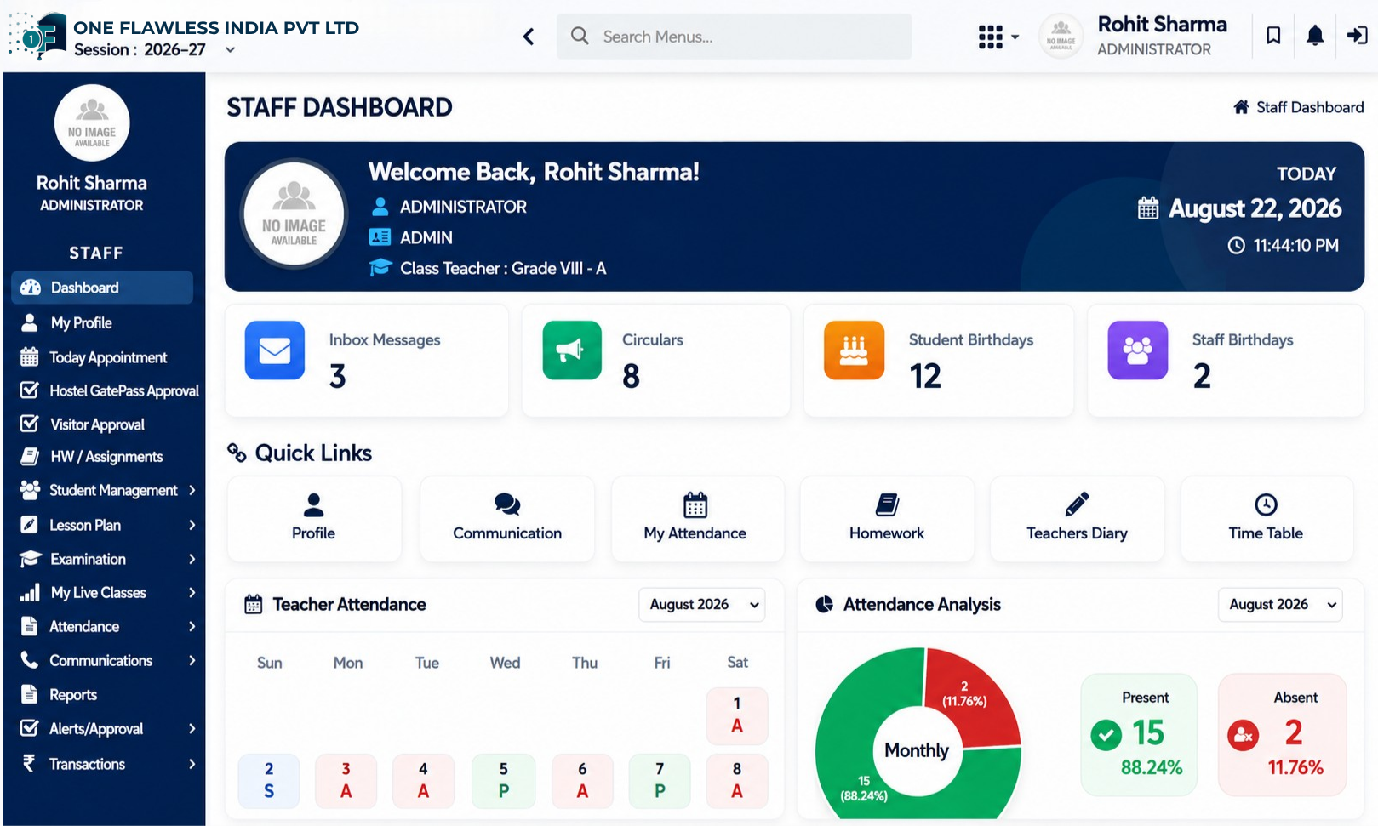Open the sidebar Dashboard menu item
Image resolution: width=1378 pixels, height=826 pixels.
coord(102,288)
